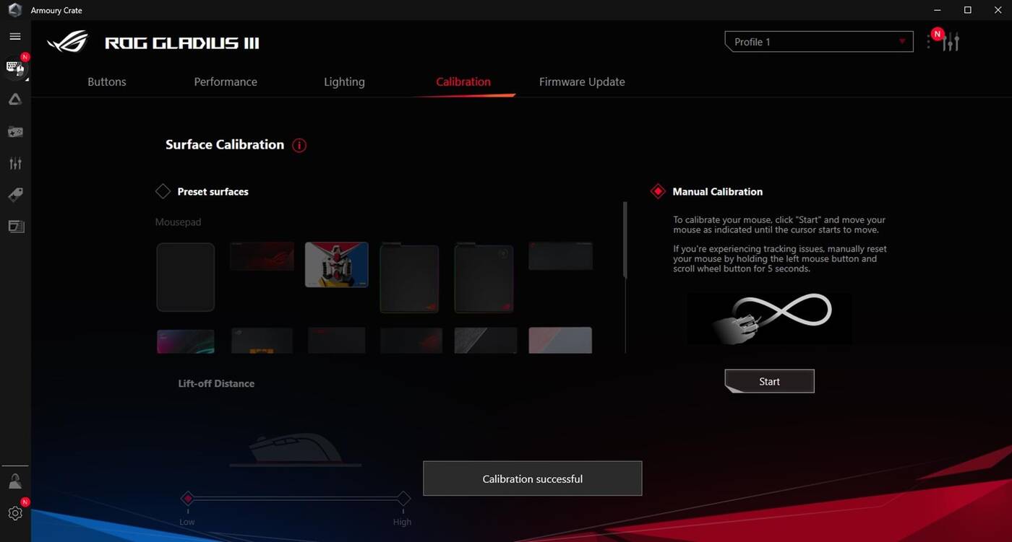Open the hamburger menu in sidebar
The height and width of the screenshot is (542, 1012).
click(15, 36)
